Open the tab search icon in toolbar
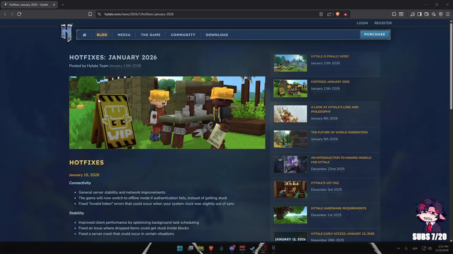 point(401,14)
